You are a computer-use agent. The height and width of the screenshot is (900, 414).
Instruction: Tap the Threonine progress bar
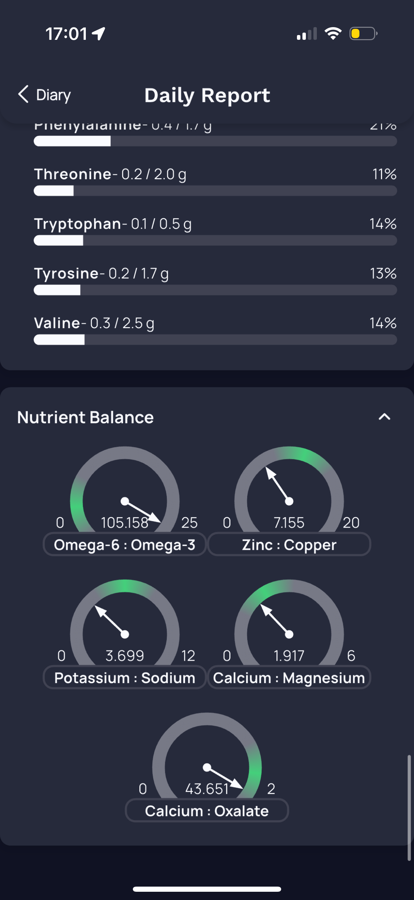coord(215,191)
